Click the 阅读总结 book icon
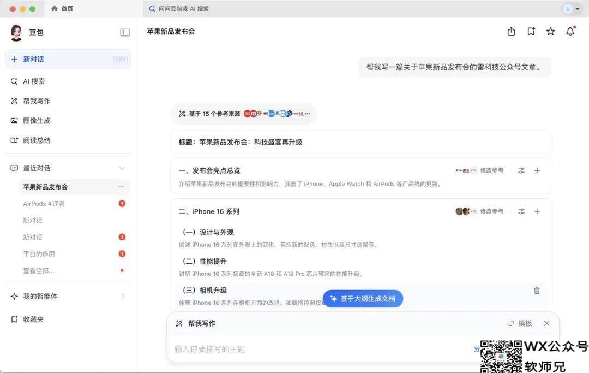This screenshot has height=373, width=589. click(14, 140)
